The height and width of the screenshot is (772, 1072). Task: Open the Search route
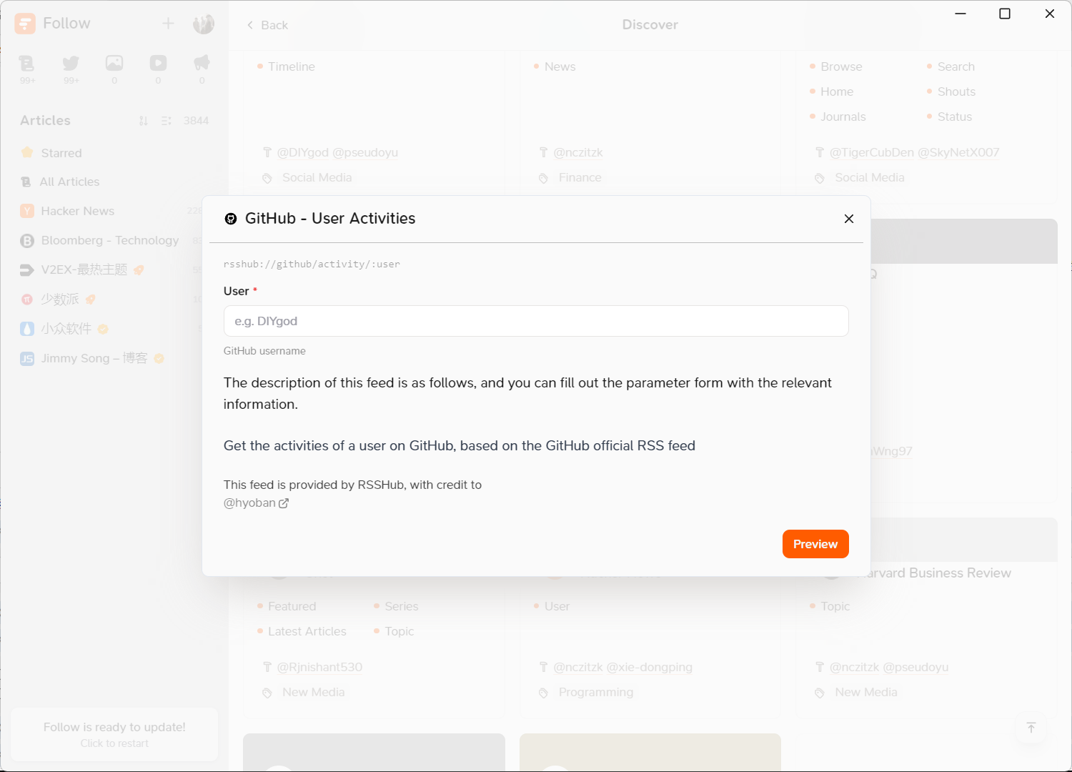pos(956,66)
